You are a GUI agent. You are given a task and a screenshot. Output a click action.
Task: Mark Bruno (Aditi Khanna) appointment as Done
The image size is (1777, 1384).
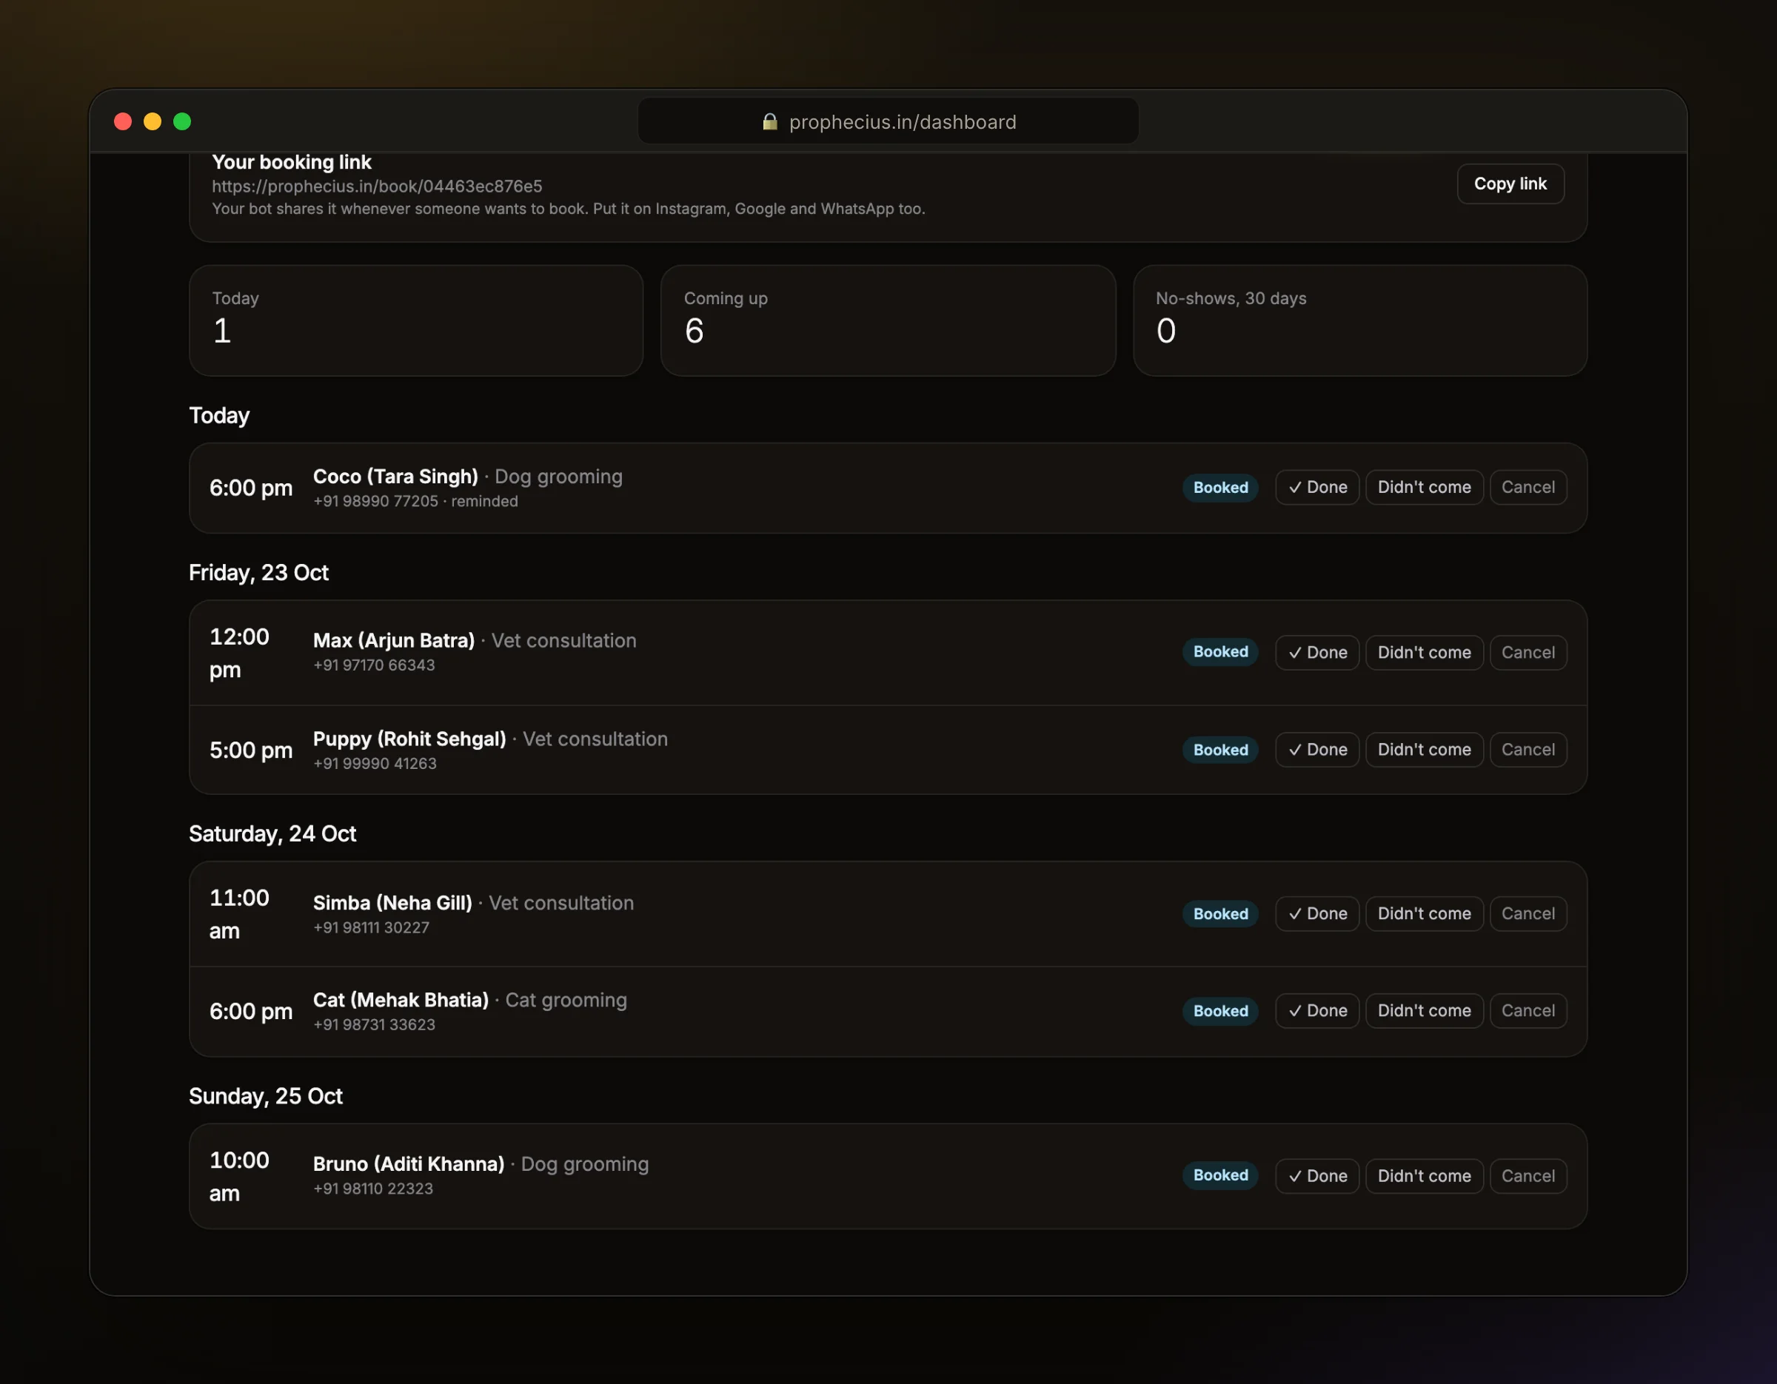(1316, 1176)
